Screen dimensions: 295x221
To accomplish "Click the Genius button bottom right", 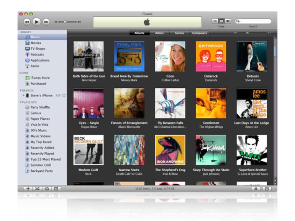I will 256,189.
